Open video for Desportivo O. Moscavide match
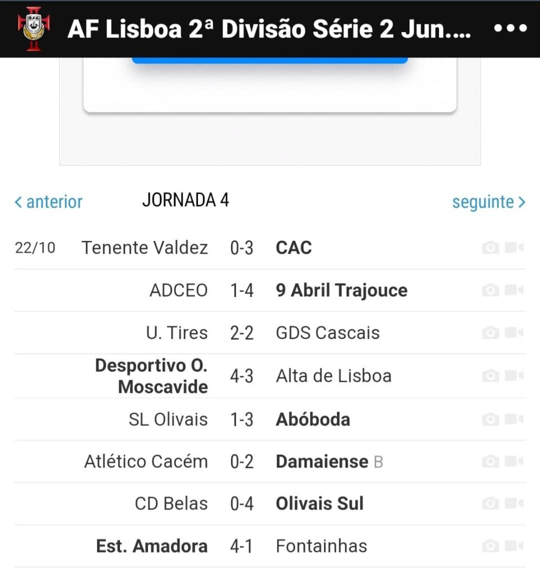 (x=514, y=376)
